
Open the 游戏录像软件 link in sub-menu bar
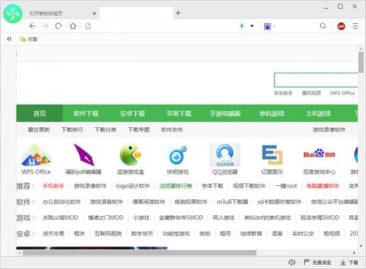[329, 130]
